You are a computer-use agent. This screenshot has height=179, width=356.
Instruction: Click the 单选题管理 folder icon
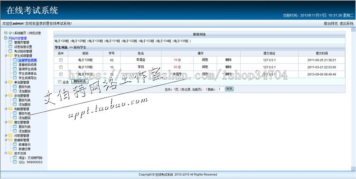[x=10, y=82]
